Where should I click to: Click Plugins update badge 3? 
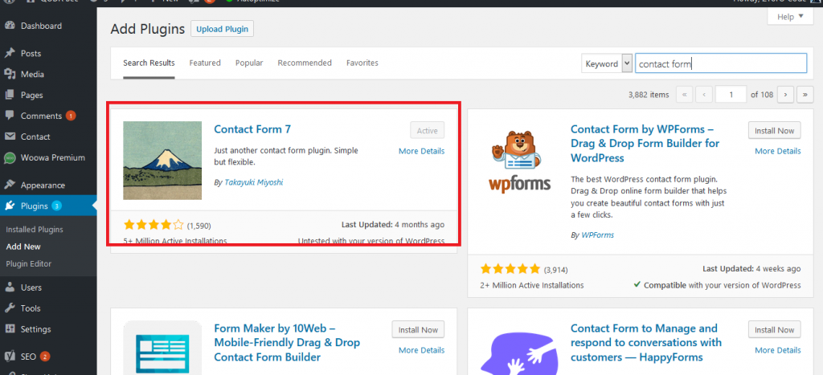tap(57, 206)
